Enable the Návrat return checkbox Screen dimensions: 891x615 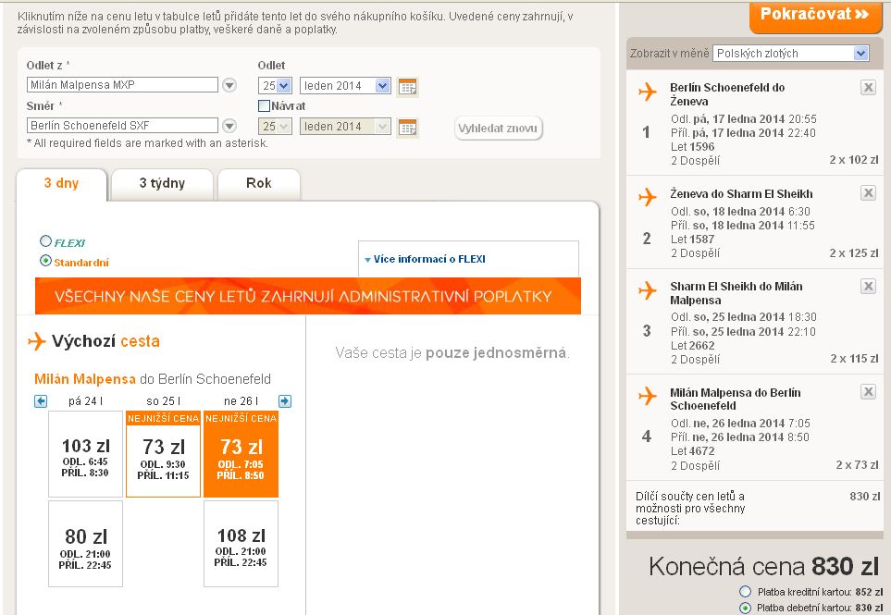tap(264, 105)
